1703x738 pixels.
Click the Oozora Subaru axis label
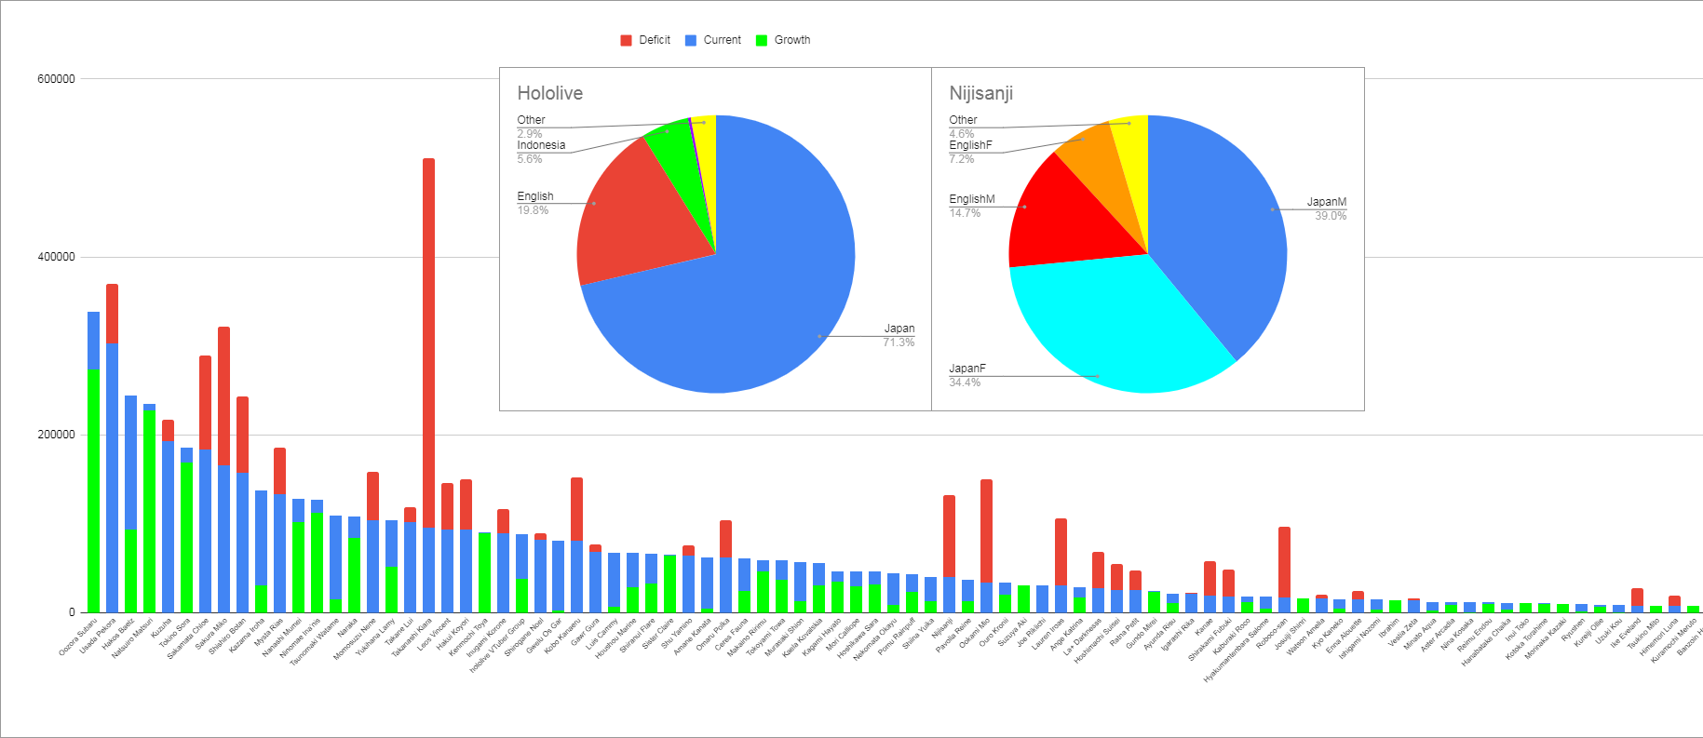pos(78,637)
